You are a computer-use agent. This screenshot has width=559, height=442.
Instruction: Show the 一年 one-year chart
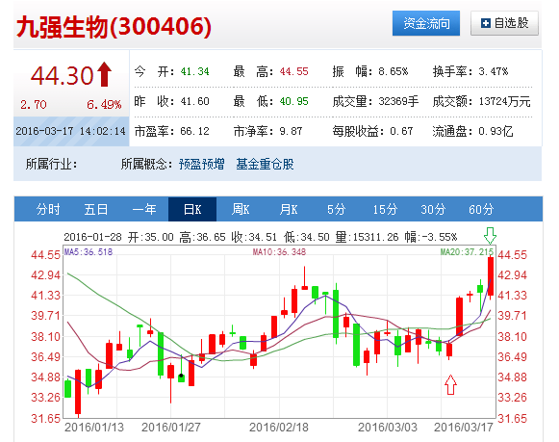click(x=144, y=209)
